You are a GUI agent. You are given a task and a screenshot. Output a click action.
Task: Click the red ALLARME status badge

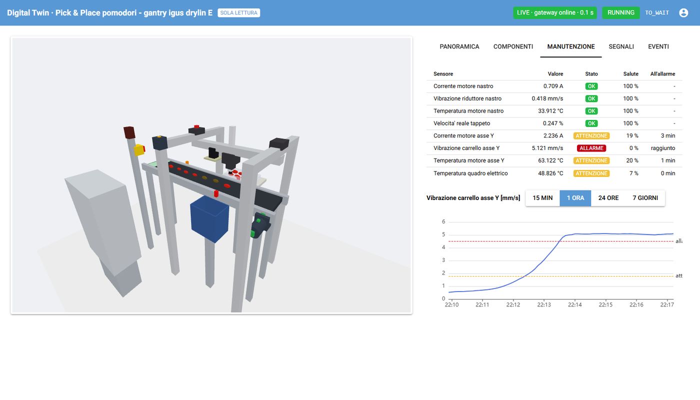click(591, 148)
